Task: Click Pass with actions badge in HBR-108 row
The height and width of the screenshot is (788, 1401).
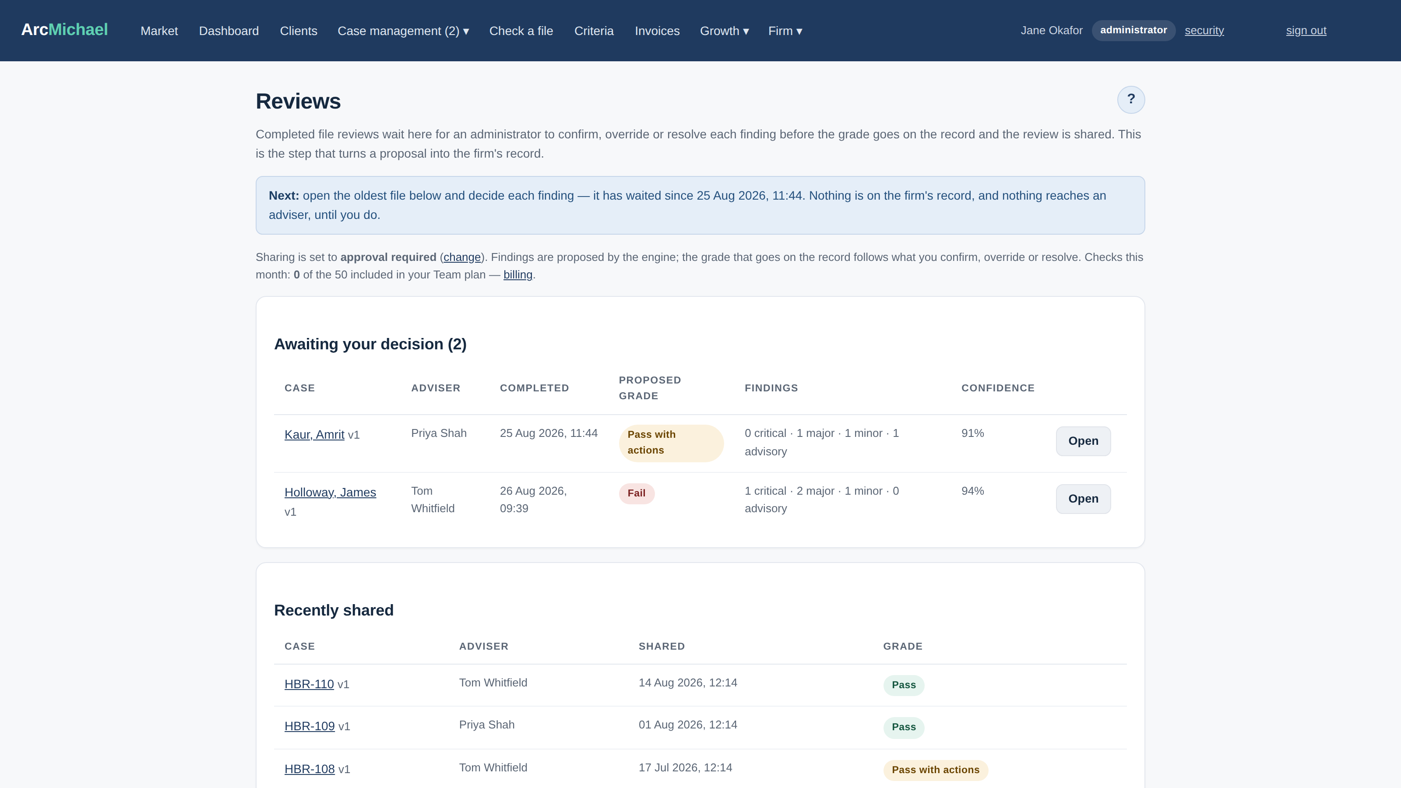Action: pos(936,770)
